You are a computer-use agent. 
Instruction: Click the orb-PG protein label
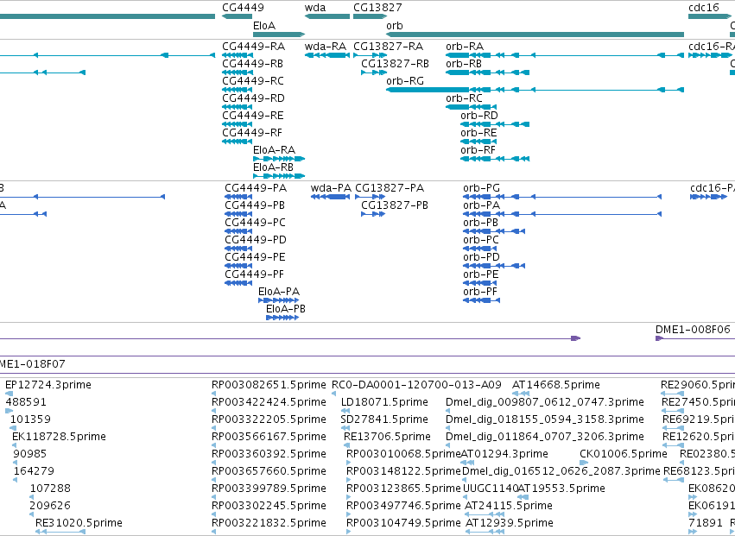coord(481,188)
